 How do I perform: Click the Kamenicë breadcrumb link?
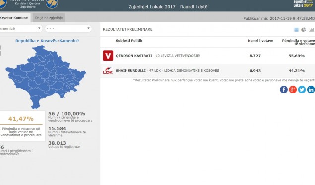(69, 41)
